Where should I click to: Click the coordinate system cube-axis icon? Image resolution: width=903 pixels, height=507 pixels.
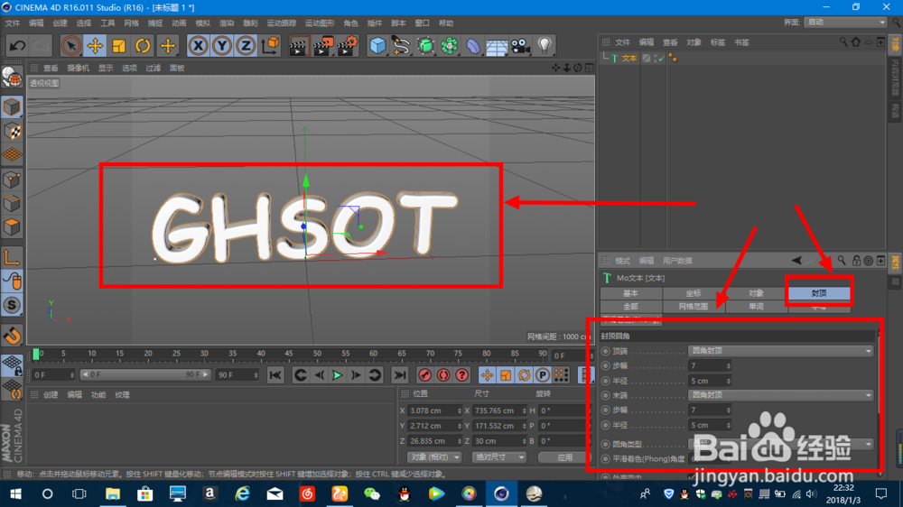pos(270,45)
